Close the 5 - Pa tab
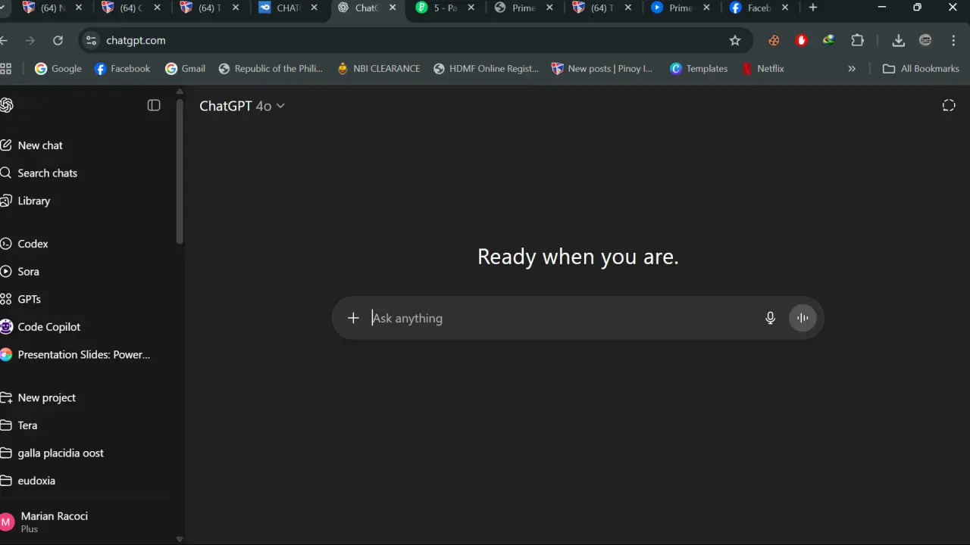This screenshot has width=970, height=545. tap(471, 8)
